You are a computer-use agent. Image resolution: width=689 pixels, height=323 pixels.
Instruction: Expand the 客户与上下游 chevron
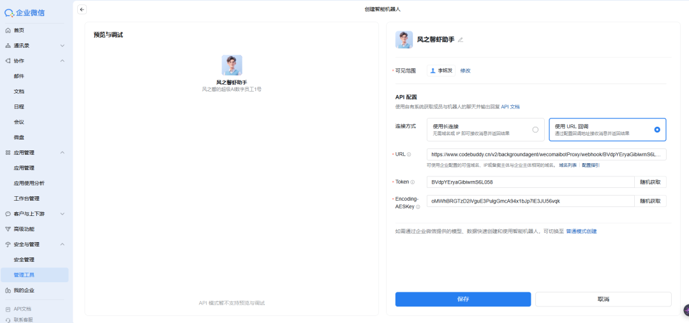coord(62,213)
